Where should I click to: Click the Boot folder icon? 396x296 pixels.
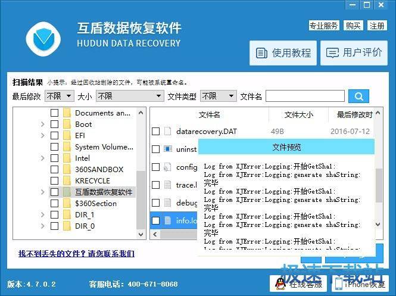(x=67, y=124)
